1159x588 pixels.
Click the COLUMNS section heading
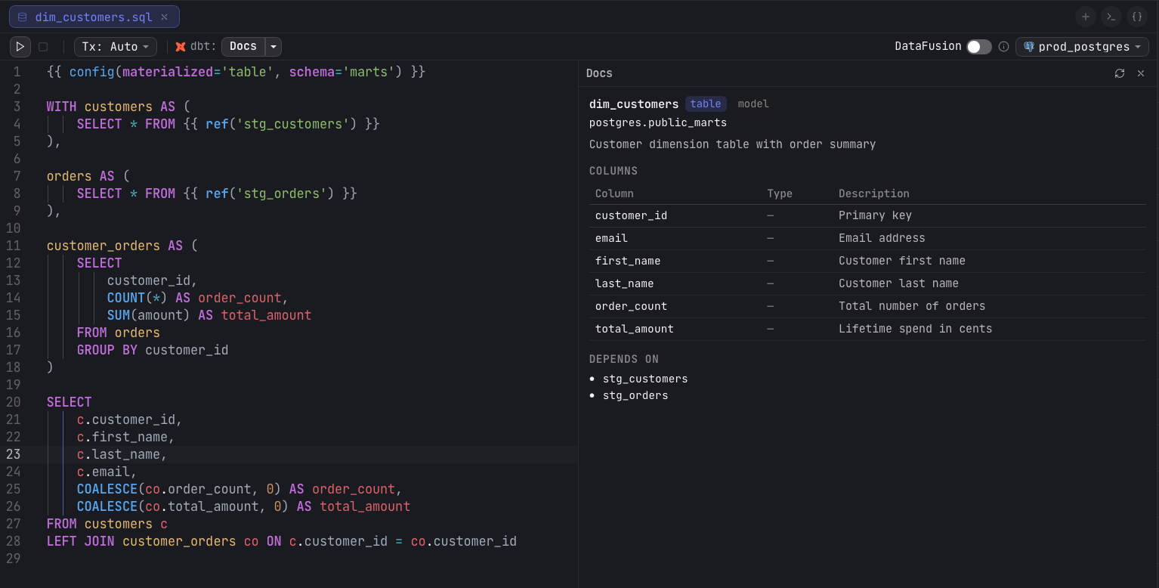613,171
